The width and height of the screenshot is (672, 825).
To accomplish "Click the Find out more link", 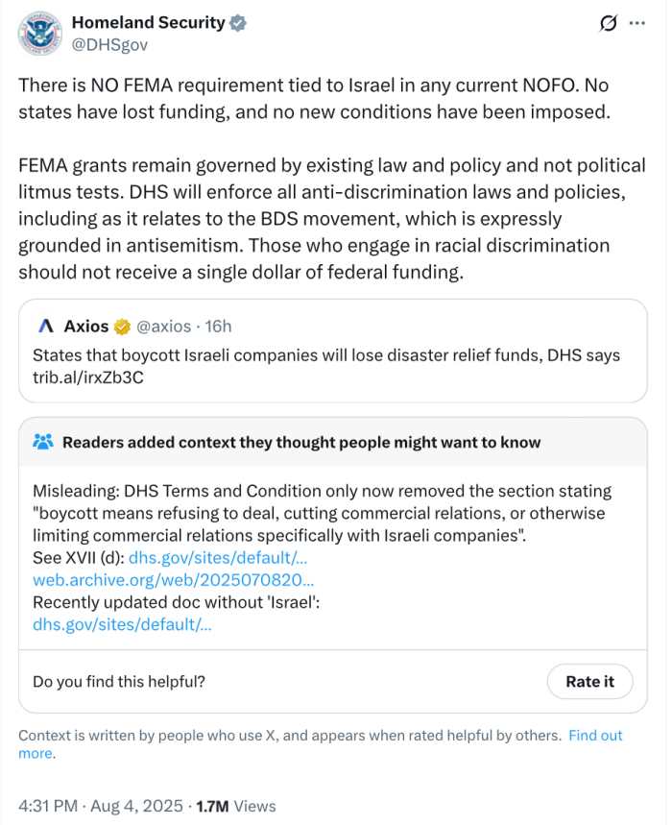I will [x=596, y=735].
